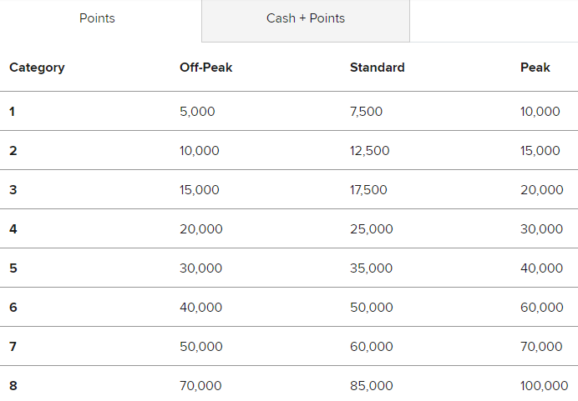Click the 7,500 Standard value
Screen dimensions: 578x401
pos(366,112)
